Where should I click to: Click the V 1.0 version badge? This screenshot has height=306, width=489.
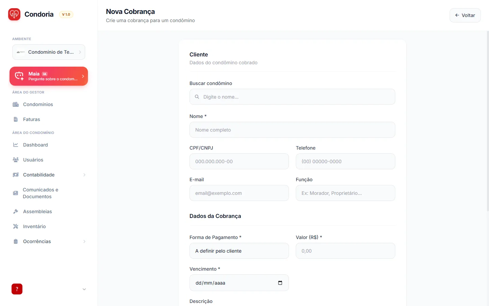[x=66, y=14]
